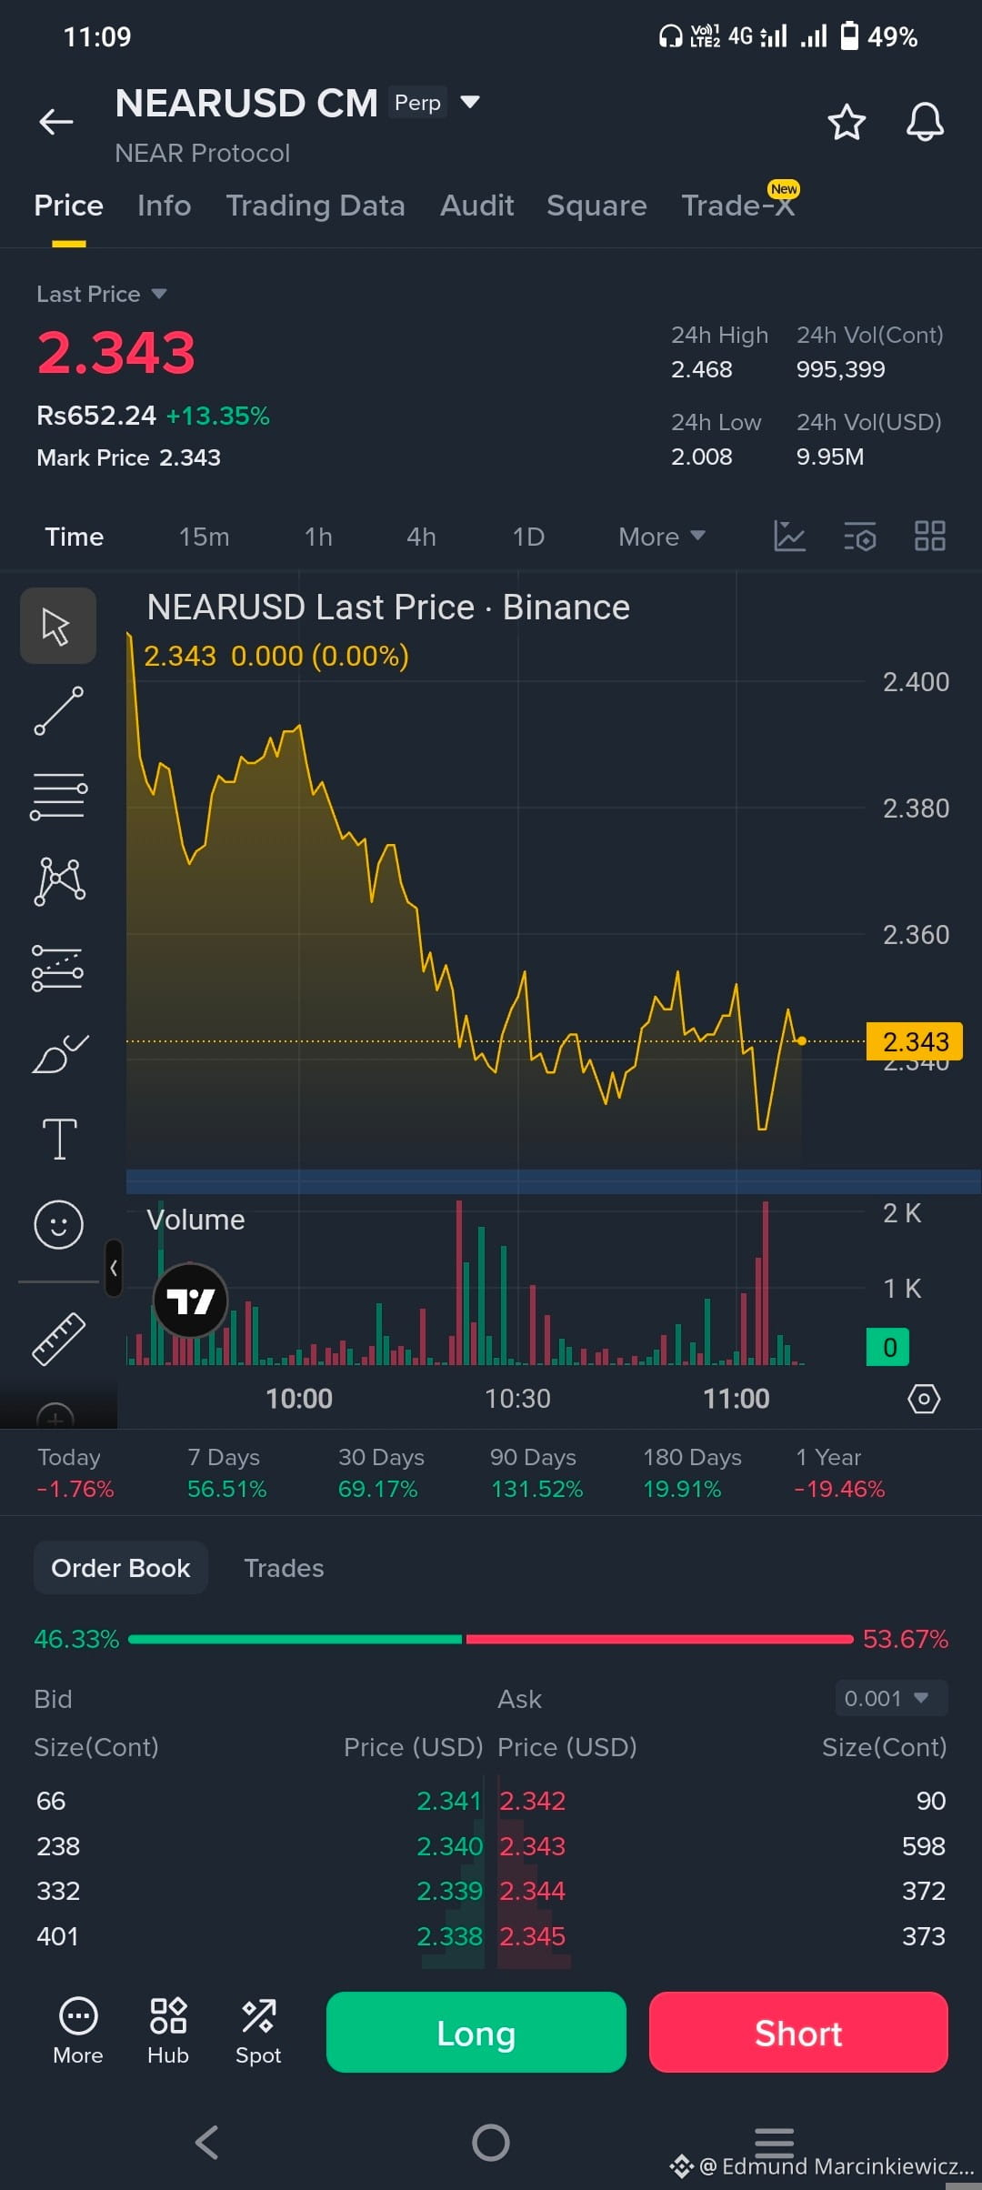Select the 4h chart interval
Viewport: 982px width, 2190px height.
[421, 537]
